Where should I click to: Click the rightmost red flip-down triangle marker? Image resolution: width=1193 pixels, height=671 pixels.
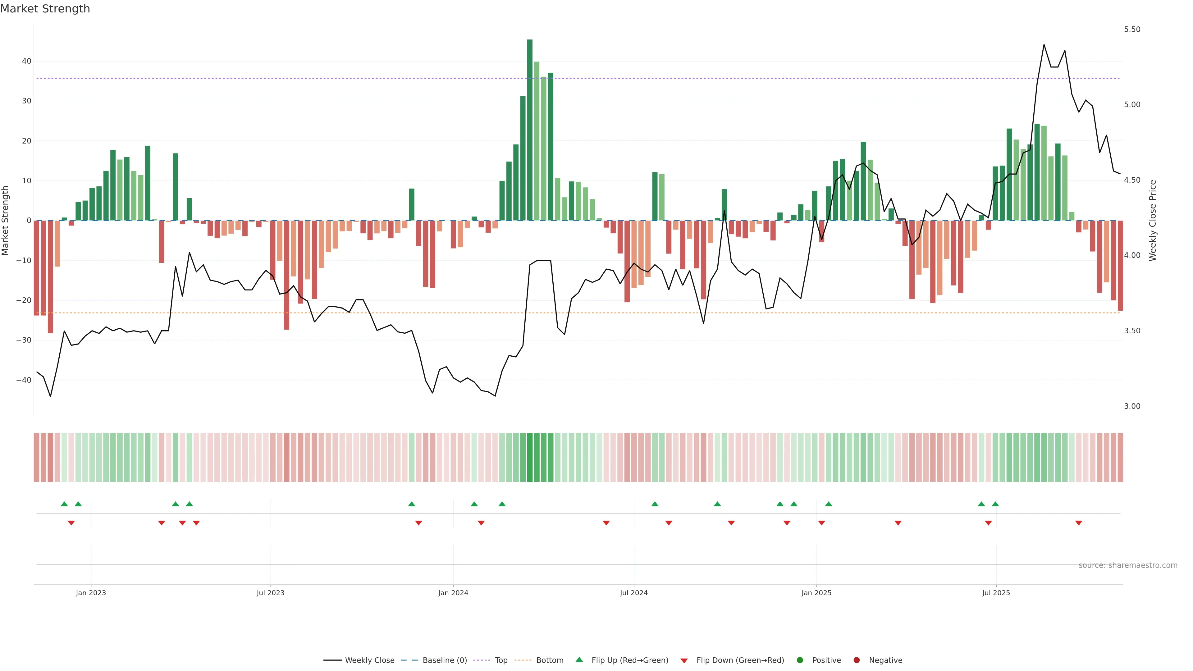click(1079, 523)
